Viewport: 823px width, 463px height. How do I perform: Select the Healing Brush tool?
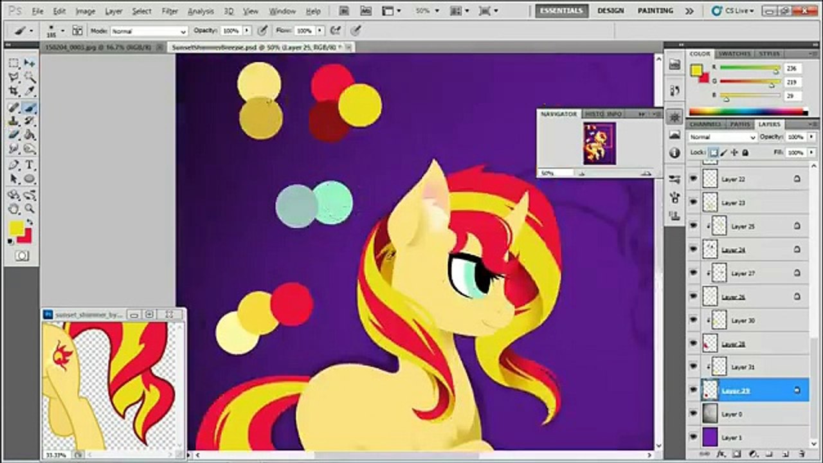coord(14,107)
